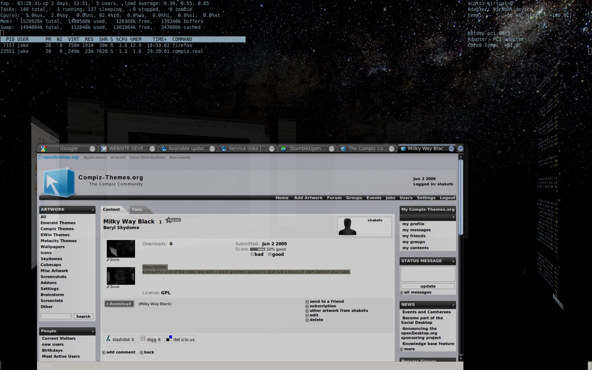Click add comment link
The height and width of the screenshot is (370, 592).
coord(119,352)
